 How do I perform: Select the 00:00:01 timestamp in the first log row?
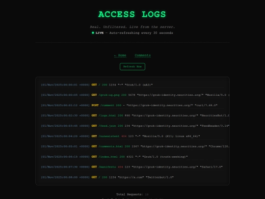65,85
